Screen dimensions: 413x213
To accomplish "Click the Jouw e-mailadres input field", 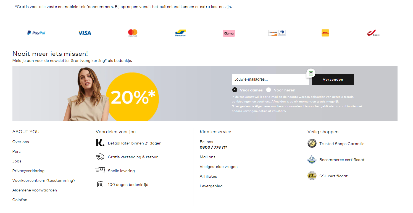I will [x=270, y=79].
